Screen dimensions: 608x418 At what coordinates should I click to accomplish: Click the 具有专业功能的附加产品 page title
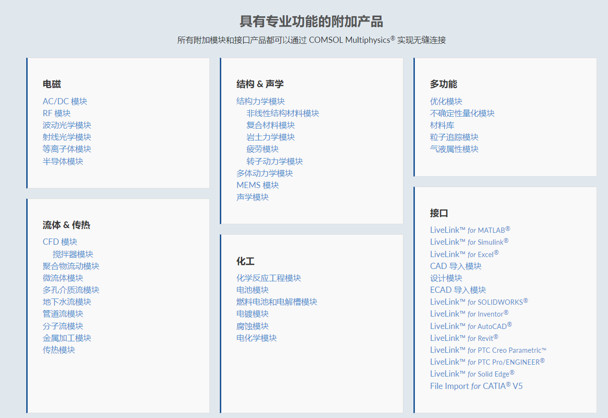click(x=311, y=21)
